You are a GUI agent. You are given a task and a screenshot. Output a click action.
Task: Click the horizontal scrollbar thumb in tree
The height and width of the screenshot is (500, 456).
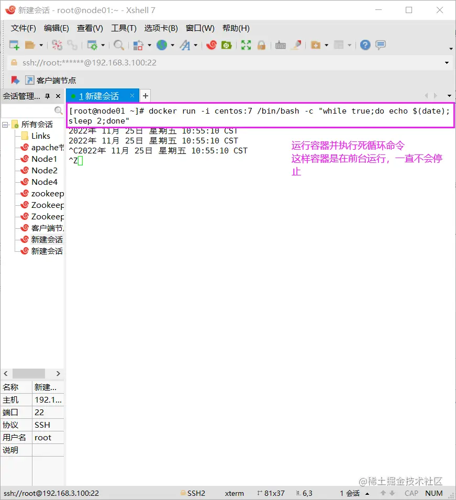(x=29, y=373)
